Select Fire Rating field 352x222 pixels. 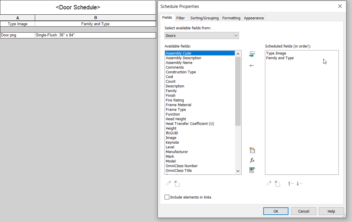pos(200,100)
